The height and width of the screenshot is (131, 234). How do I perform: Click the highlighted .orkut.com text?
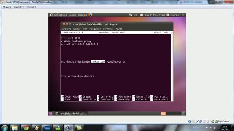[98, 61]
